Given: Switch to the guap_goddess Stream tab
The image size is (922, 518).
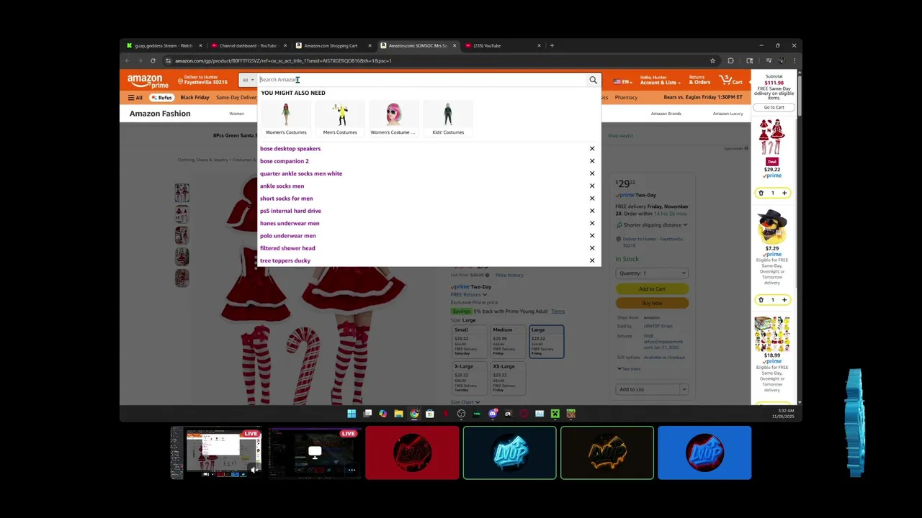Looking at the screenshot, I should pos(164,45).
